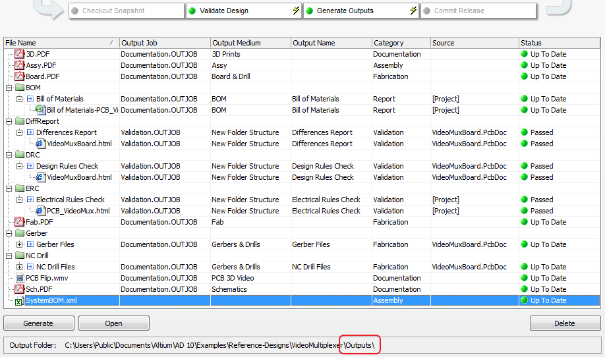Click the PCB Flip.wmv video file icon
Image resolution: width=605 pixels, height=357 pixels.
(x=20, y=278)
